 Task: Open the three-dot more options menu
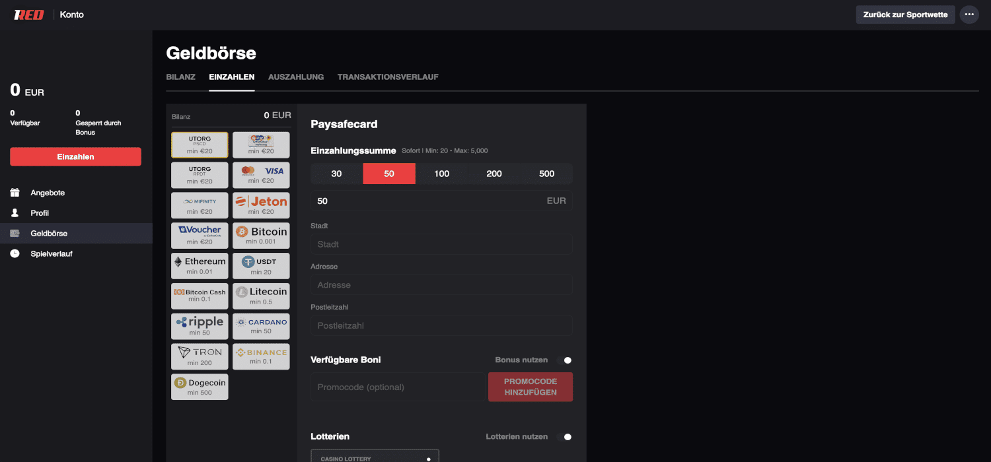(969, 15)
